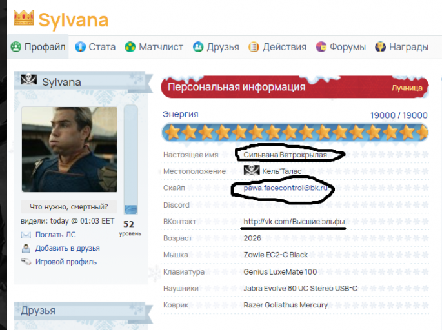Switch to the Стата tab

[95, 47]
